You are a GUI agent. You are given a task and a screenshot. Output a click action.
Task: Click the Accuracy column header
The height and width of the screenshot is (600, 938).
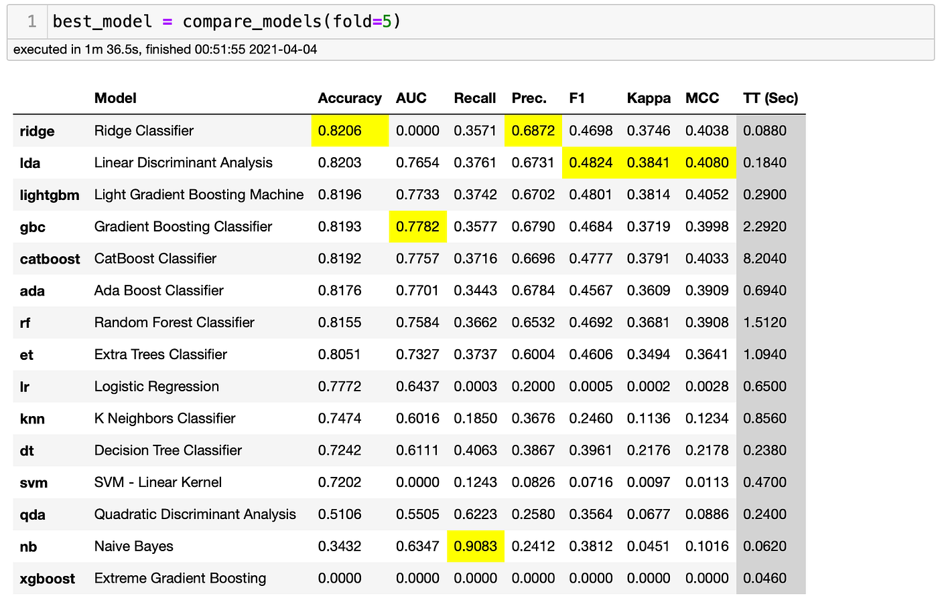349,98
